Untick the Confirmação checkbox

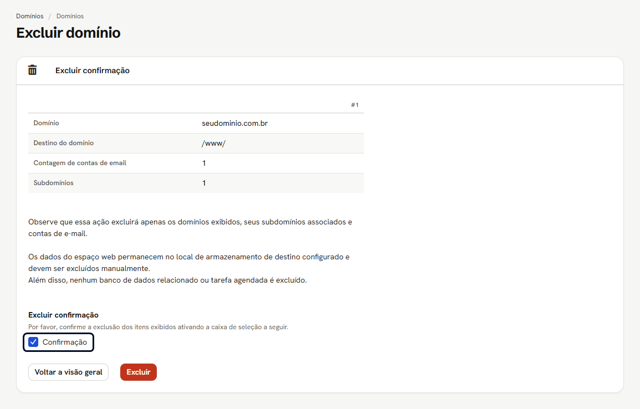pyautogui.click(x=33, y=342)
